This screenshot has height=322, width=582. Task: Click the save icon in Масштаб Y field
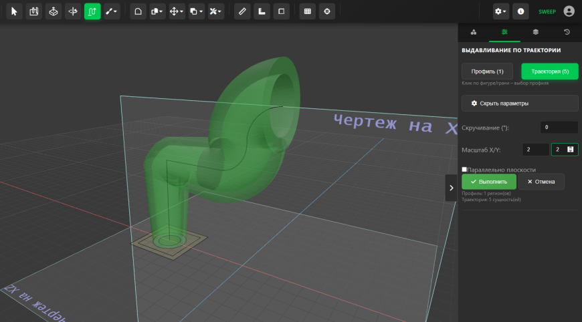571,150
